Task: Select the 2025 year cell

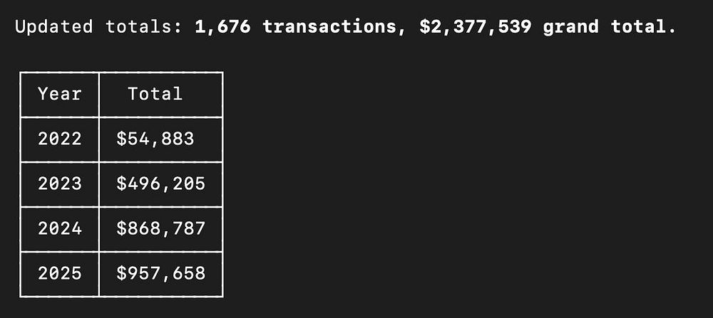Action: 60,274
